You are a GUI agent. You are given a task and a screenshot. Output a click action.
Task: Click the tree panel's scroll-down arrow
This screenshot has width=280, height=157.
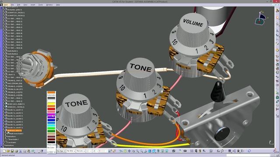point(1,147)
